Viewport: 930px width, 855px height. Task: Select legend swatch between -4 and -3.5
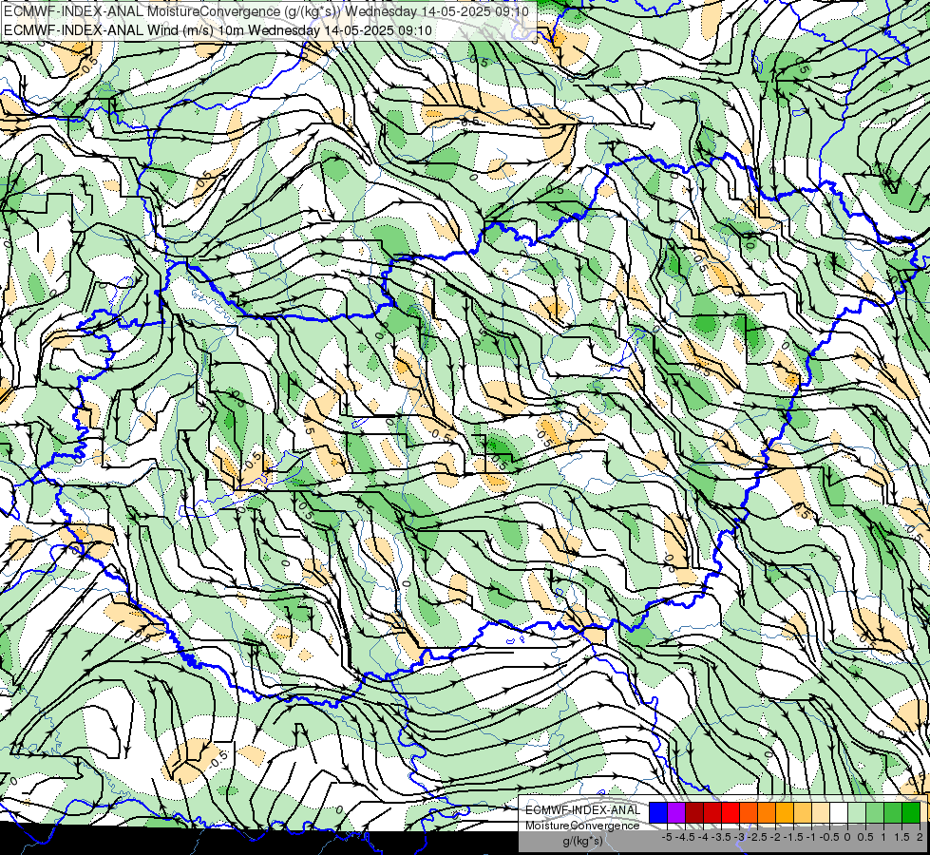point(712,812)
